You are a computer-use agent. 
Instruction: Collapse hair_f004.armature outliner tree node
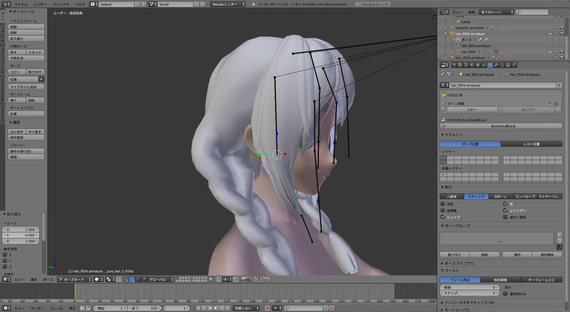[x=446, y=34]
